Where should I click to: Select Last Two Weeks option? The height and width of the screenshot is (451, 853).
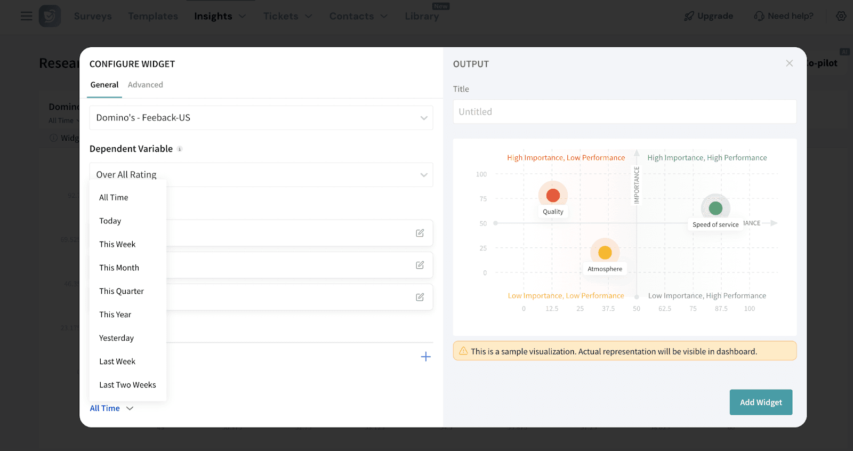click(x=127, y=385)
